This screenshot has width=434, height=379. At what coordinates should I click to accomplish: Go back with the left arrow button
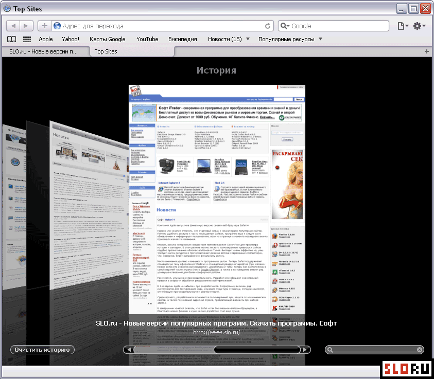(x=13, y=26)
